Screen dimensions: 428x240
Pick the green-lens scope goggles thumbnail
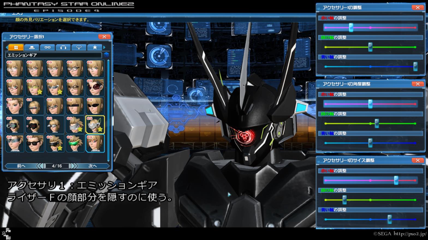(x=14, y=125)
